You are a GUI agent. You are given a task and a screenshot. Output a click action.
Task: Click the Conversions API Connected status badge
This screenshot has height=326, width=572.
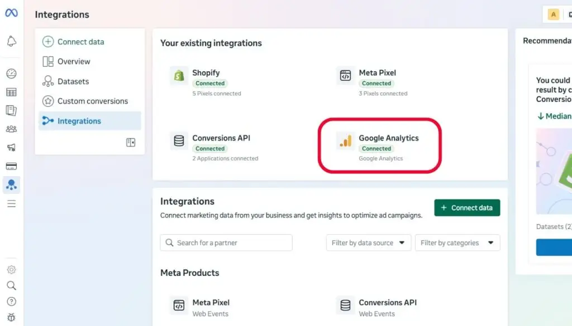pos(210,148)
